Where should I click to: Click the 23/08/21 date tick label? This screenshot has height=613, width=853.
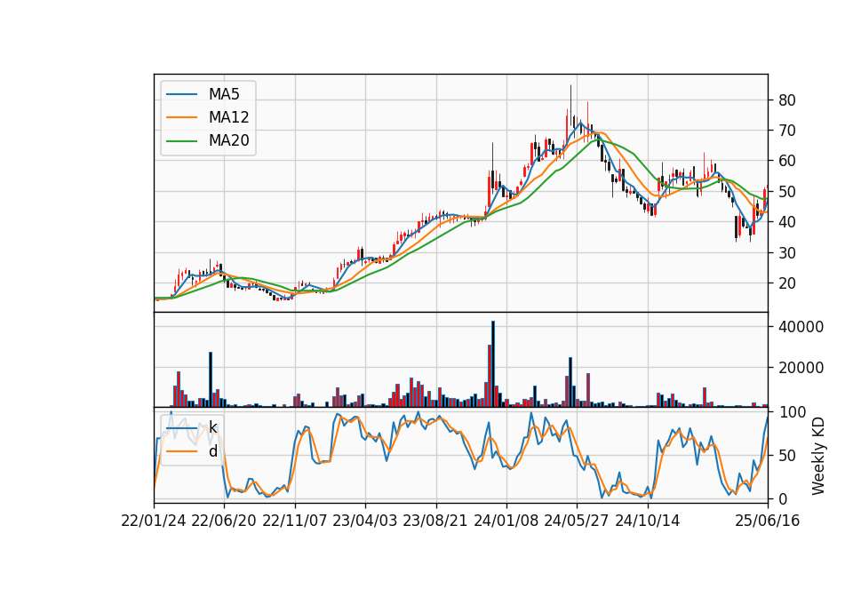pyautogui.click(x=435, y=521)
